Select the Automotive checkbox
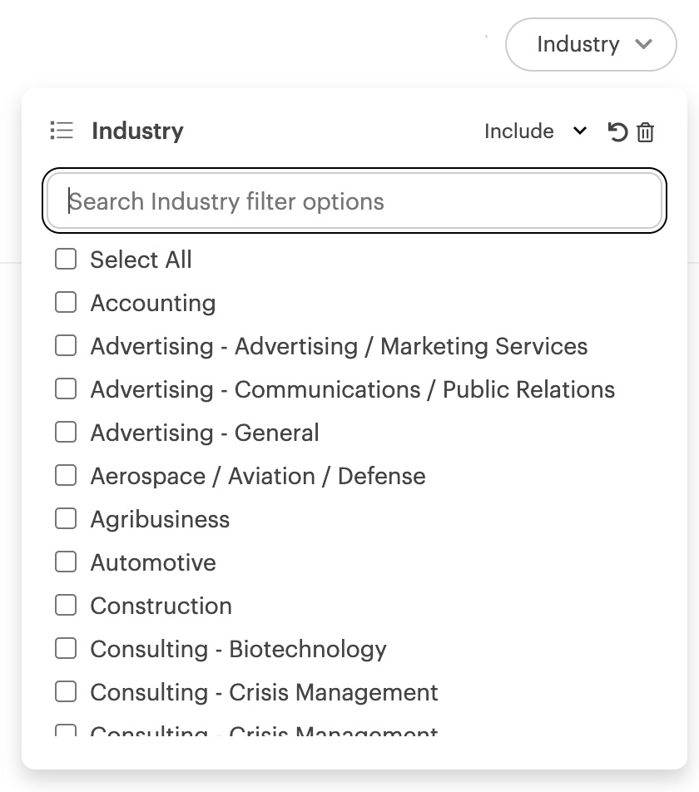The width and height of the screenshot is (699, 792). [66, 562]
